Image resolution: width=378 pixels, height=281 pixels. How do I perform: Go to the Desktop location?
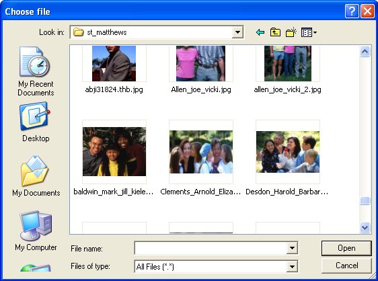[x=36, y=122]
